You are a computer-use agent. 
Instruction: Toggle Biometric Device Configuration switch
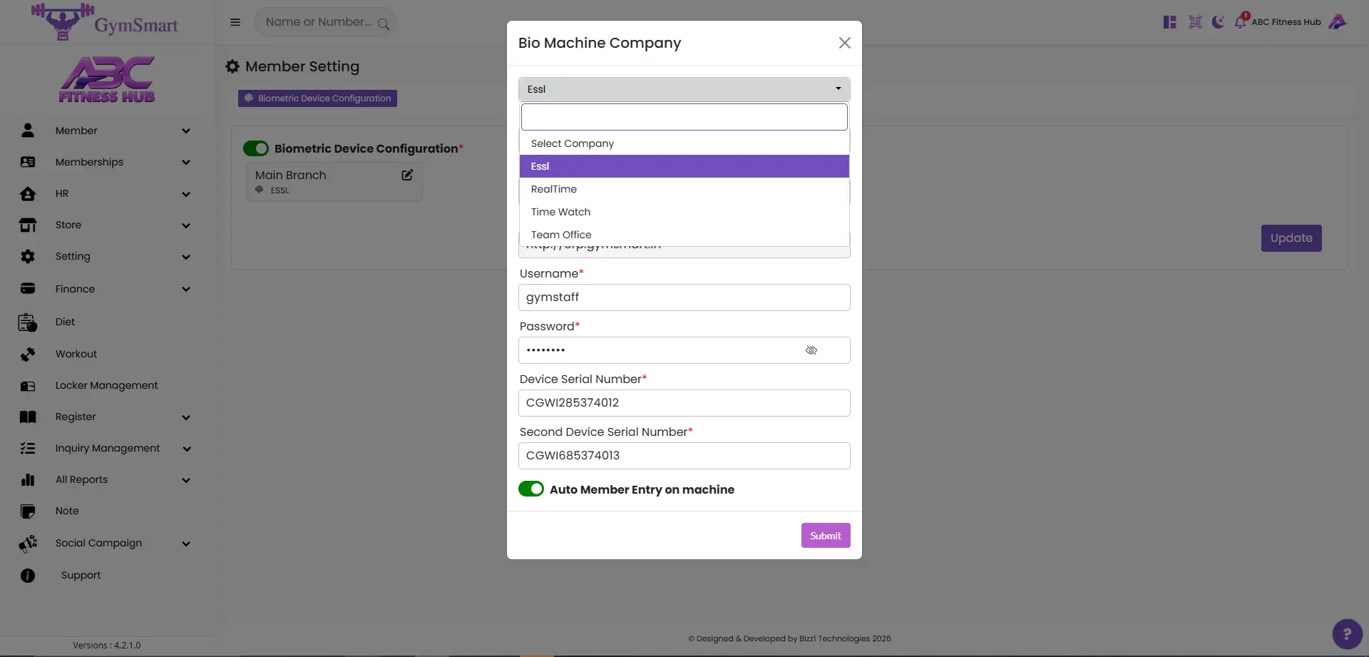(256, 148)
